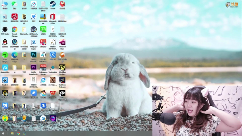This screenshot has height=136, width=242.
Task: Open the yellow W on black shortcut
Action: (x=63, y=68)
